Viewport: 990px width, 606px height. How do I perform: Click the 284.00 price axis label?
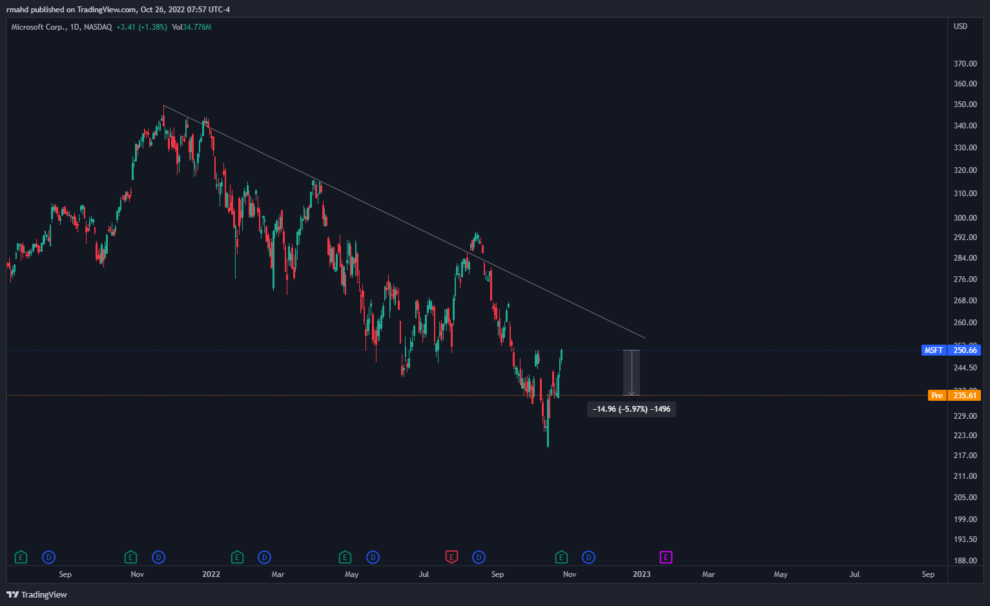[x=965, y=258]
